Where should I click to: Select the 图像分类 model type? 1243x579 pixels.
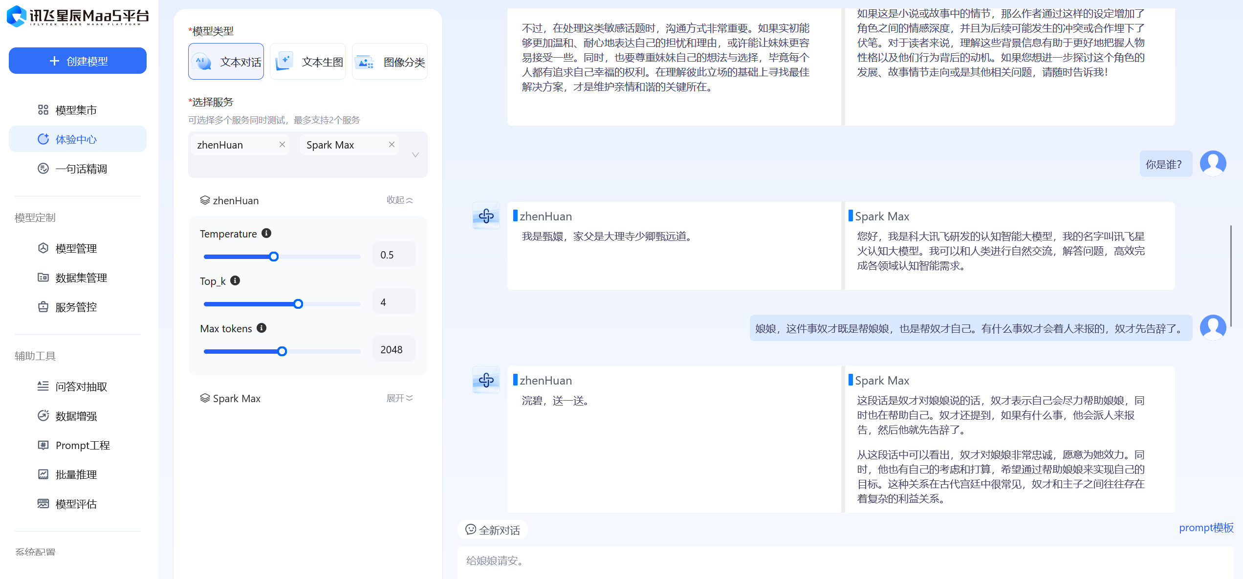(390, 62)
